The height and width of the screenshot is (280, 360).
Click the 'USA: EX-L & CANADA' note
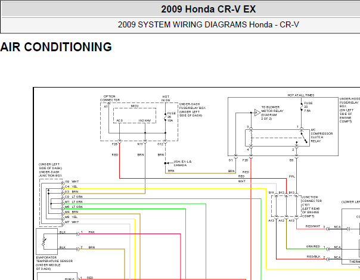point(182,163)
